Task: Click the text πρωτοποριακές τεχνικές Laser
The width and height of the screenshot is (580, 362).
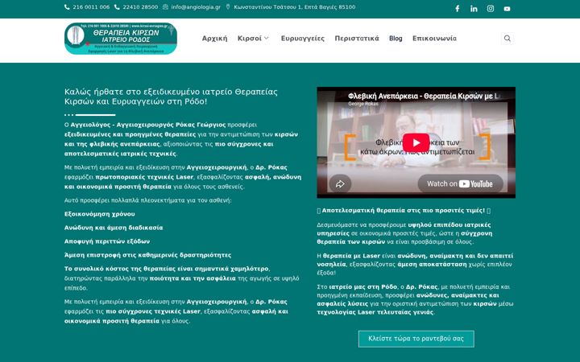Action: tap(144, 177)
